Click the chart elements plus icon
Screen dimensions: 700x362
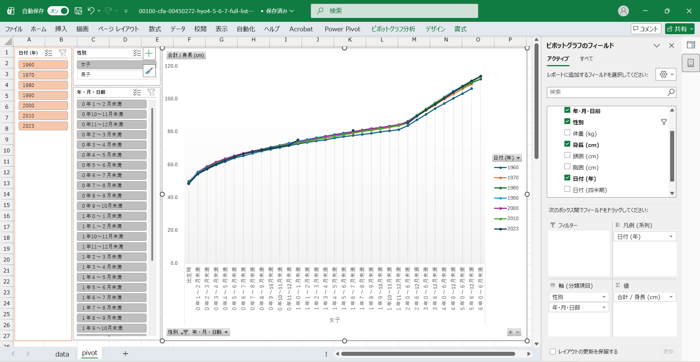coord(149,54)
